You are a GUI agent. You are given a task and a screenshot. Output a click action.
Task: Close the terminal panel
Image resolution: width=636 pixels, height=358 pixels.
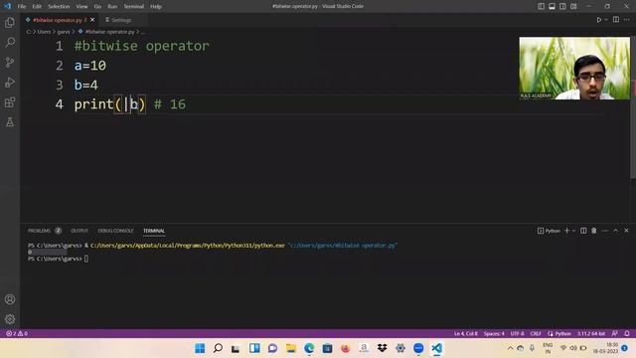coord(626,231)
